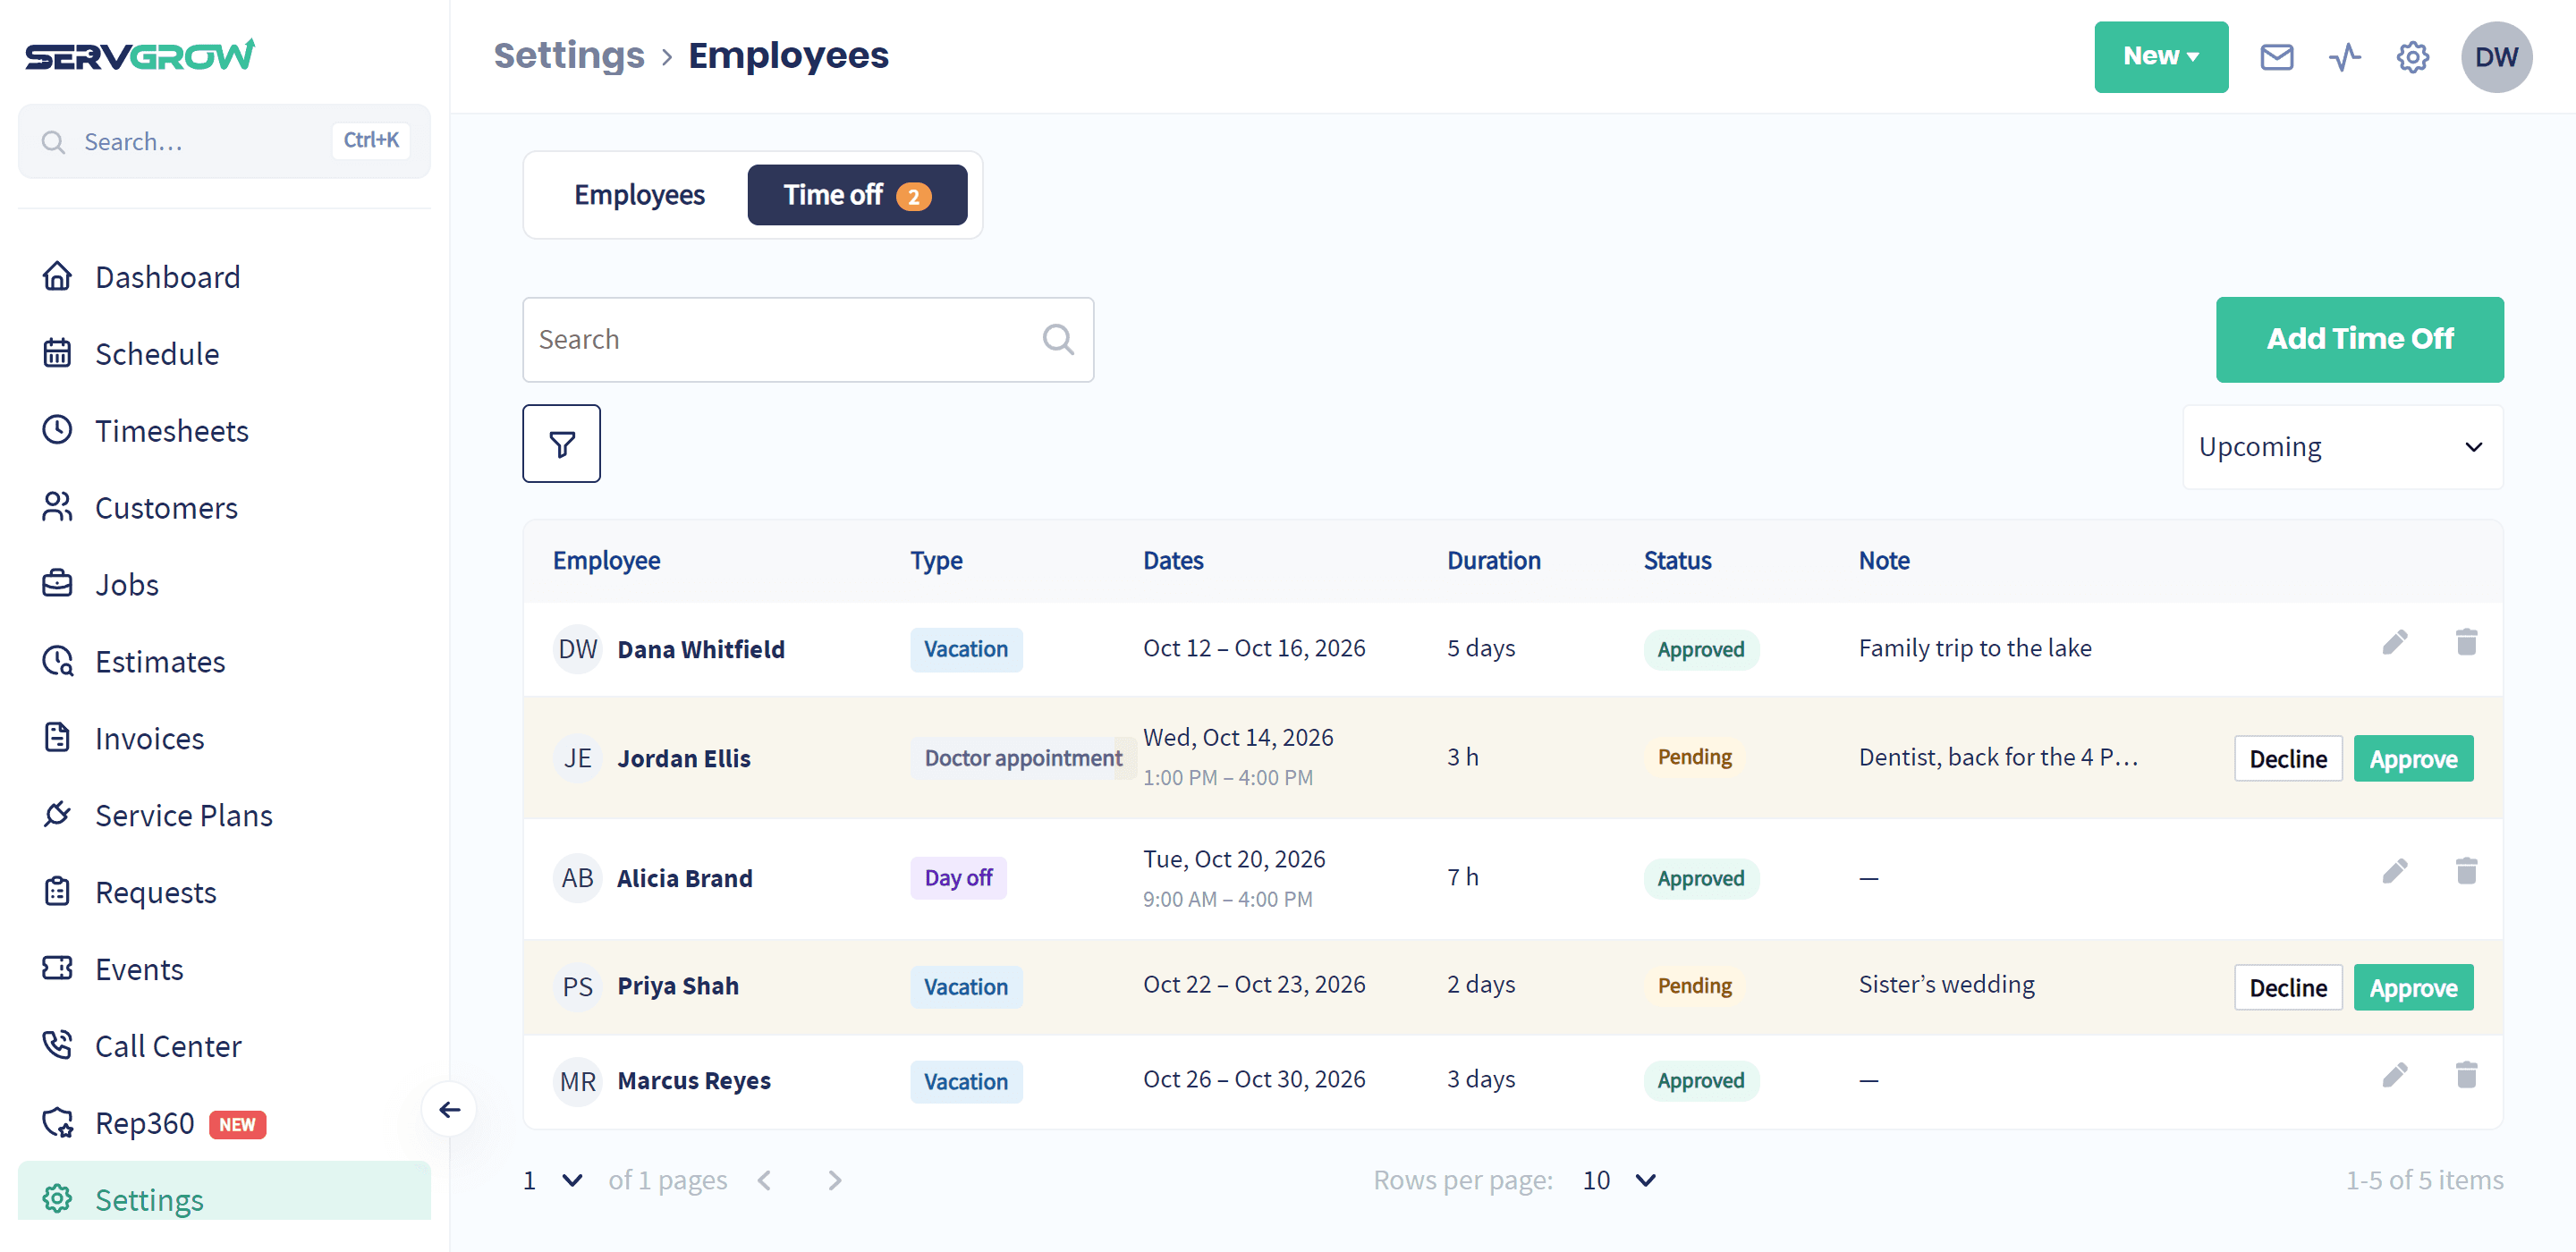Open the page number selector
This screenshot has height=1252, width=2576.
tap(553, 1180)
